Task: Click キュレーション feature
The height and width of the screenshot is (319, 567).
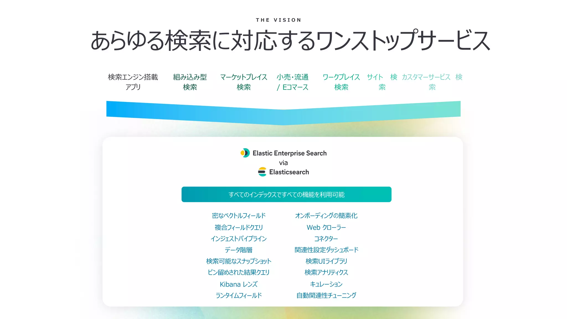Action: (326, 284)
